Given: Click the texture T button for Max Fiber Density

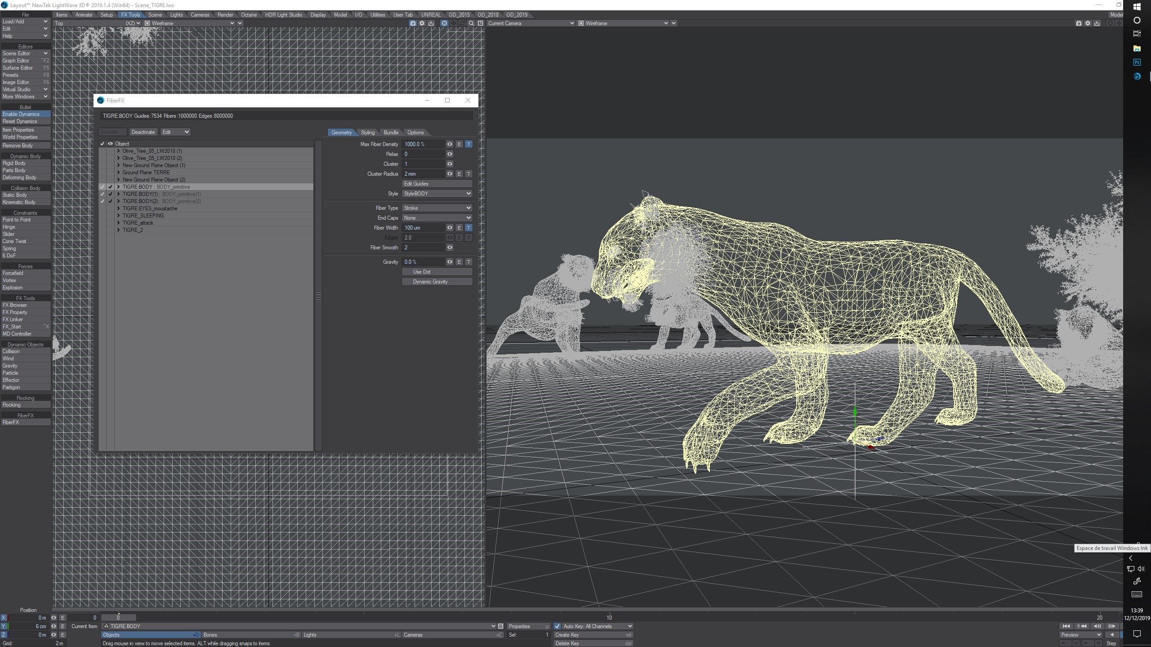Looking at the screenshot, I should (x=468, y=144).
